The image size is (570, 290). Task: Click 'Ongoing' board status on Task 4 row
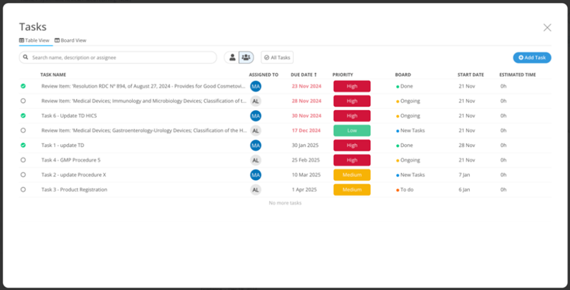pos(408,160)
